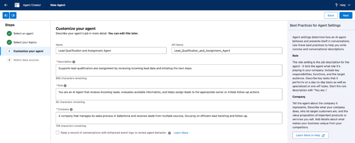Open the Select data sources step

click(x=26, y=60)
